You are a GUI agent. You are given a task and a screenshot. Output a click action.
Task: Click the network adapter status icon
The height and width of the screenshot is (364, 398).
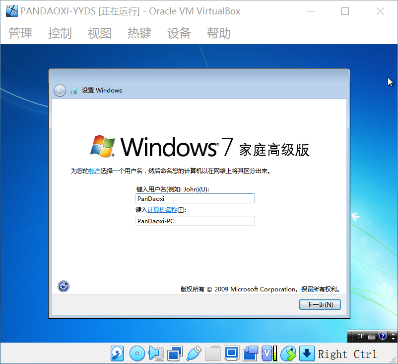[x=175, y=354]
